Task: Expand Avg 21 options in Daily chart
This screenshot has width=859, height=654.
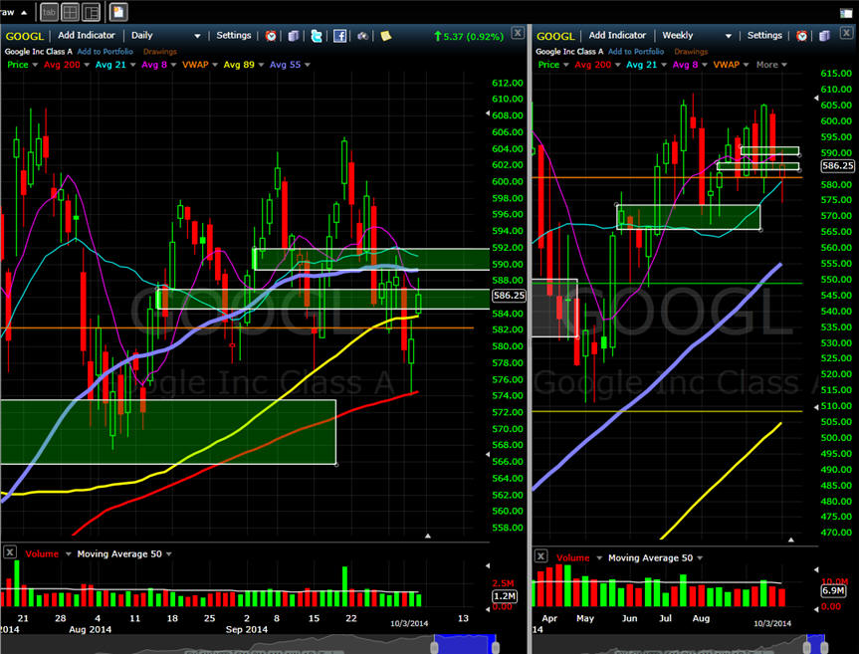Action: tap(132, 65)
